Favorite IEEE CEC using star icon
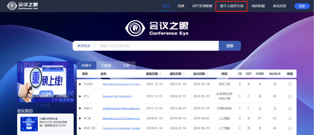This screenshot has height=135, width=314. [290, 128]
